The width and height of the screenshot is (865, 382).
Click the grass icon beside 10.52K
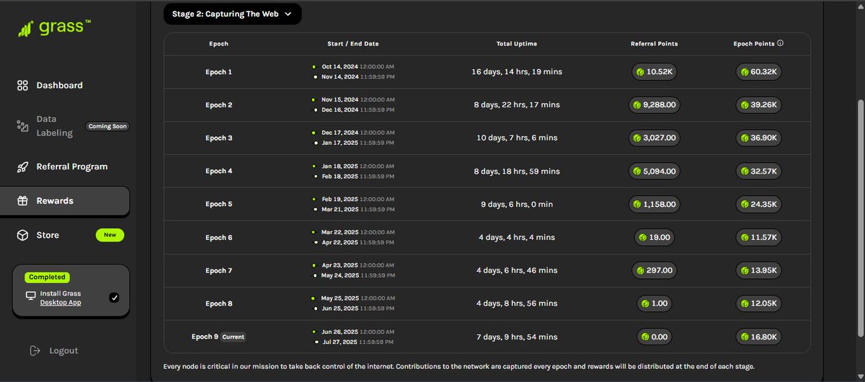click(639, 72)
